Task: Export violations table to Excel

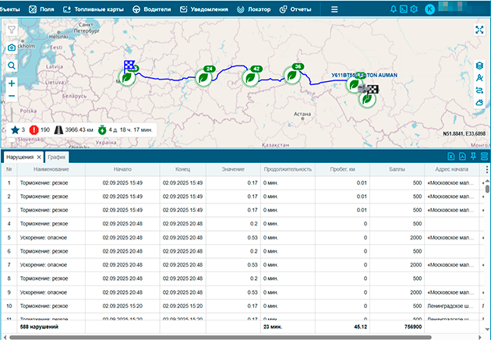Action: tap(450, 158)
